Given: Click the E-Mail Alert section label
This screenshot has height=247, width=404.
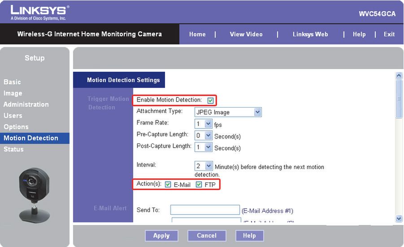Looking at the screenshot, I should point(110,208).
